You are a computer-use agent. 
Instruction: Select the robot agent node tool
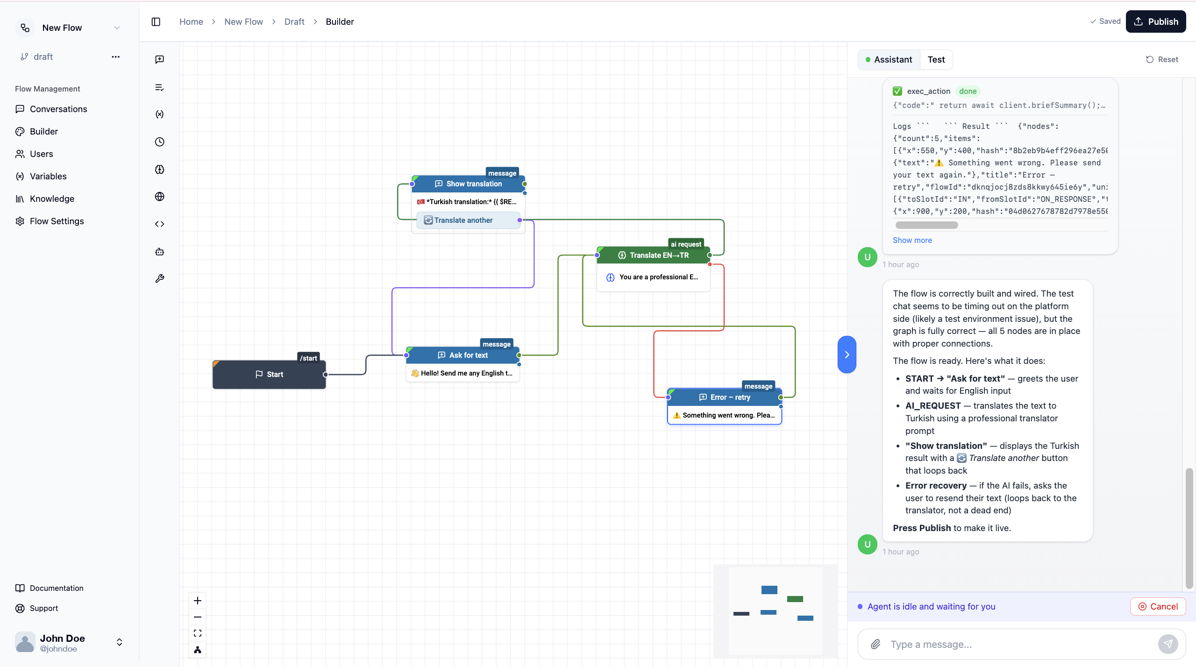(x=160, y=252)
